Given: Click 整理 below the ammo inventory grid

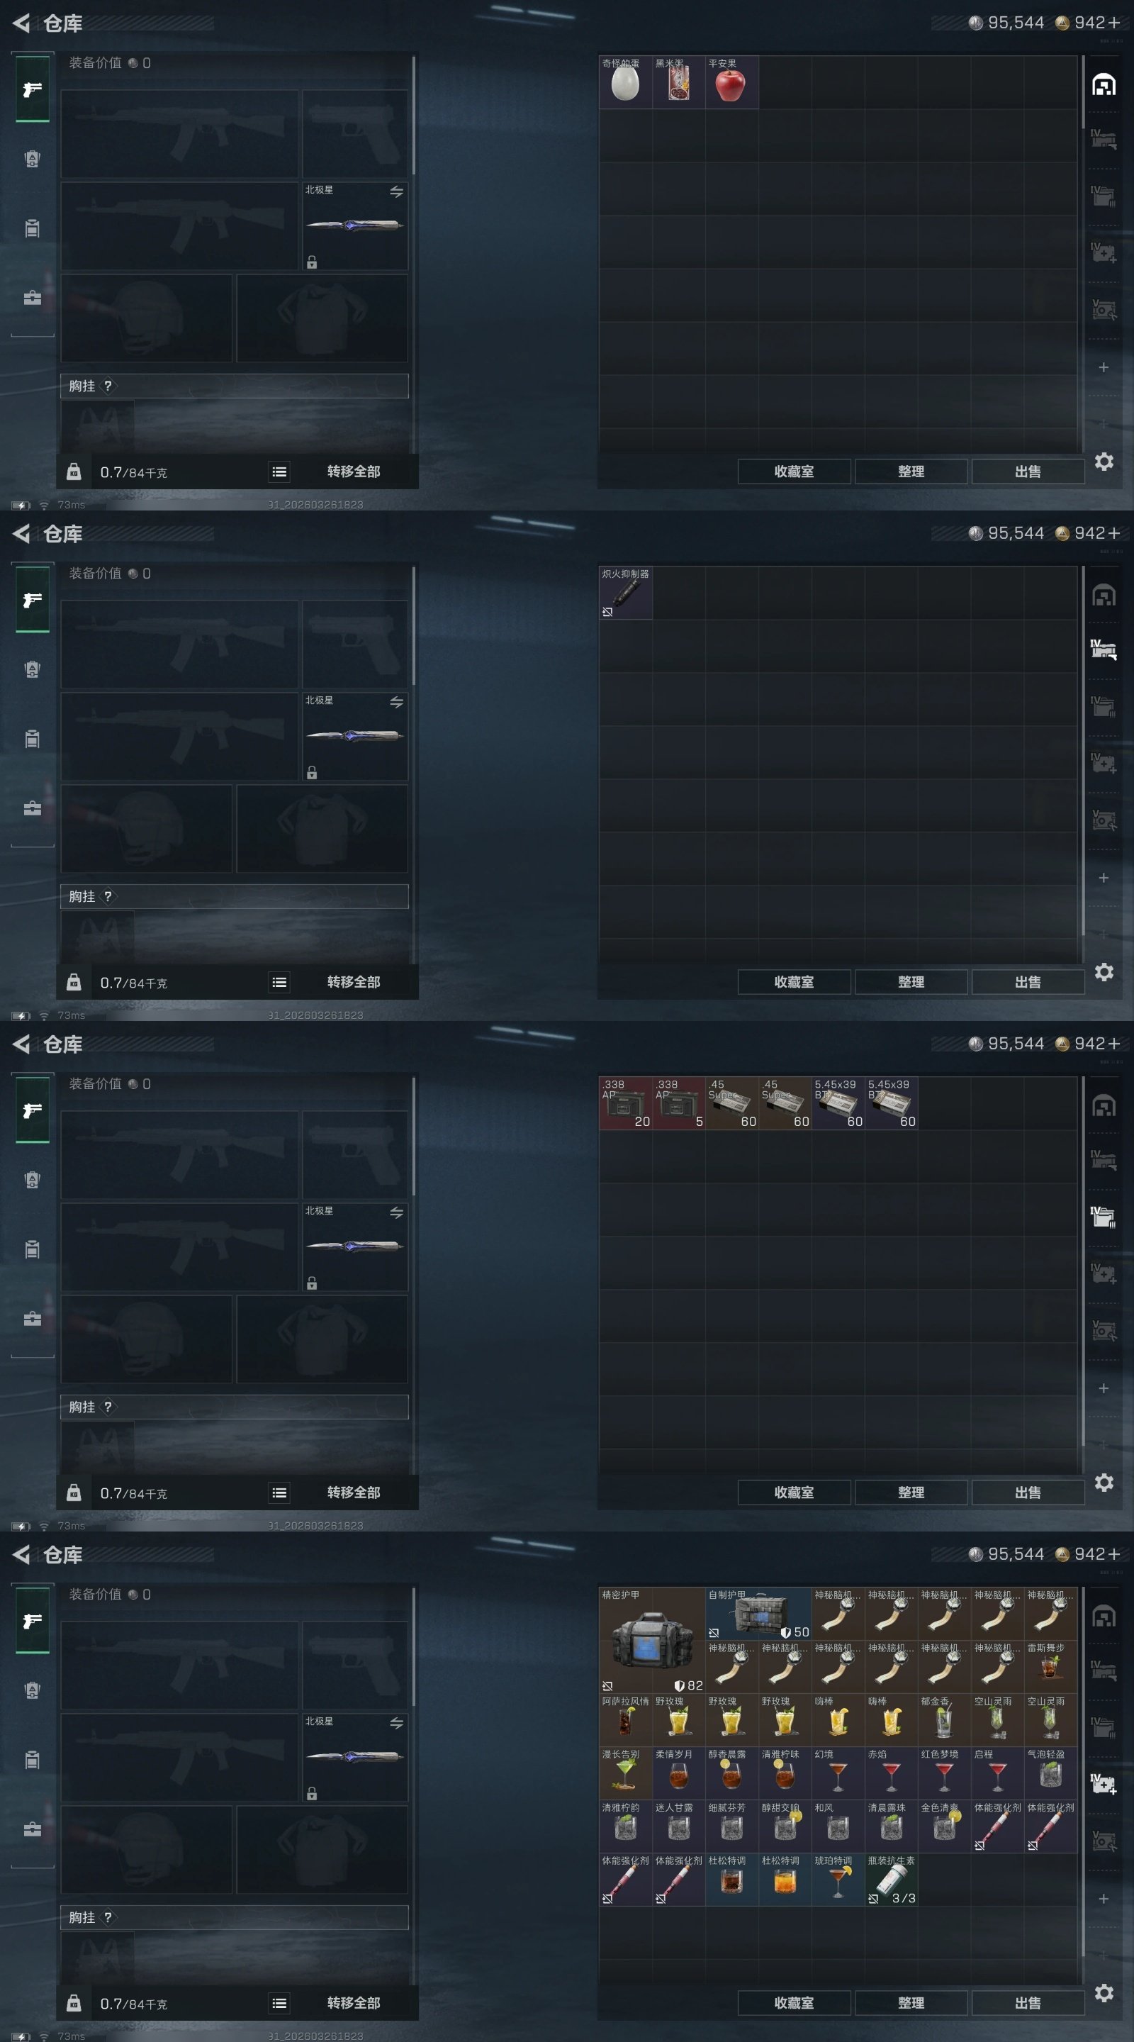Looking at the screenshot, I should pos(911,1493).
